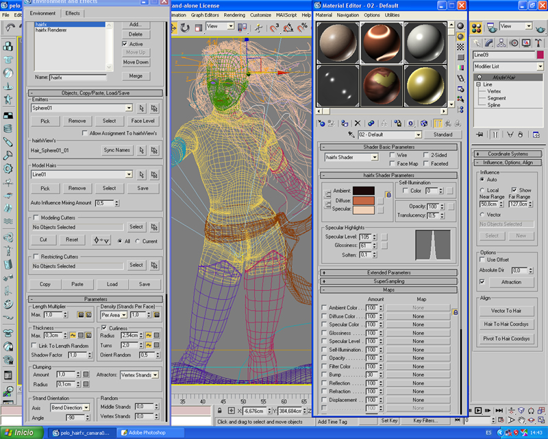Expand the SuperSampling rollout

(388, 281)
